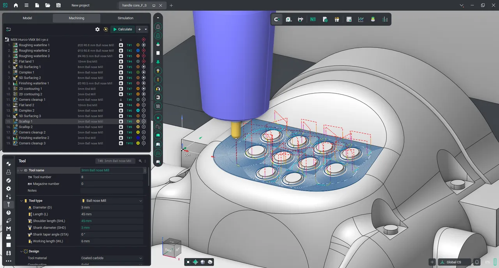Click the search icon in Tool panel
Viewport: 499px width, 268px height.
(140, 161)
